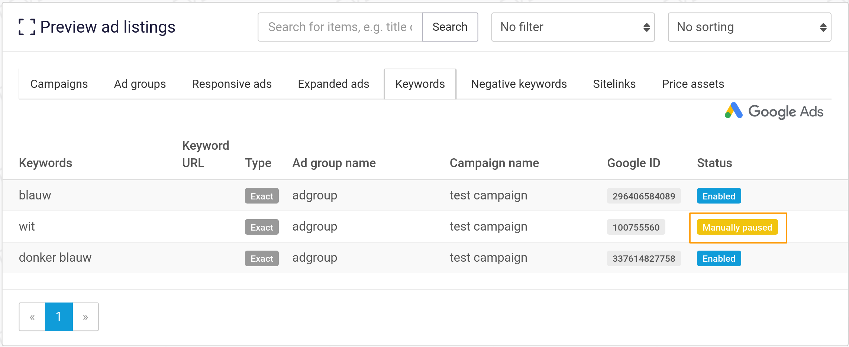Open the No sorting dropdown
Screen dimensions: 849x347
[x=749, y=27]
